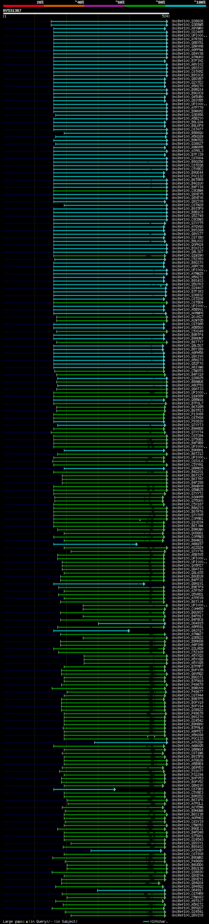Select hit label UniRef100_O64915
Viewport: 209px width, 924px height.
pyautogui.click(x=187, y=623)
